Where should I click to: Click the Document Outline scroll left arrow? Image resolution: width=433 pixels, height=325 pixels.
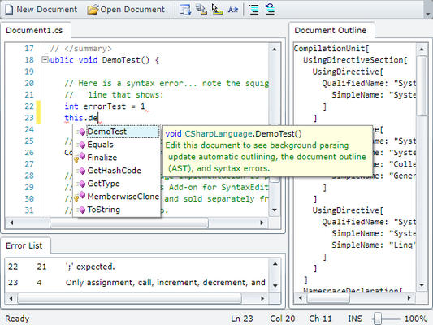(x=300, y=297)
